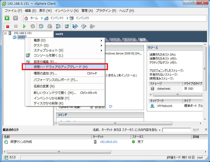Click breadcrumb arrow before second インベントリ

pyautogui.click(x=67, y=18)
